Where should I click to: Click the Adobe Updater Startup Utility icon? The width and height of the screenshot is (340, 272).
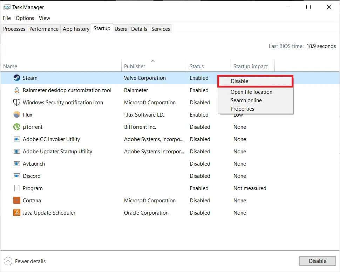click(x=17, y=151)
